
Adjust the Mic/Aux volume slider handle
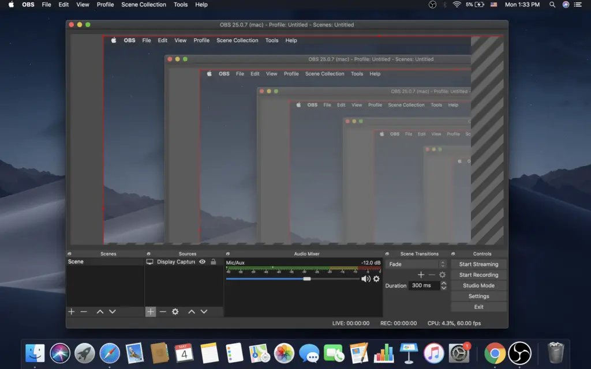307,278
